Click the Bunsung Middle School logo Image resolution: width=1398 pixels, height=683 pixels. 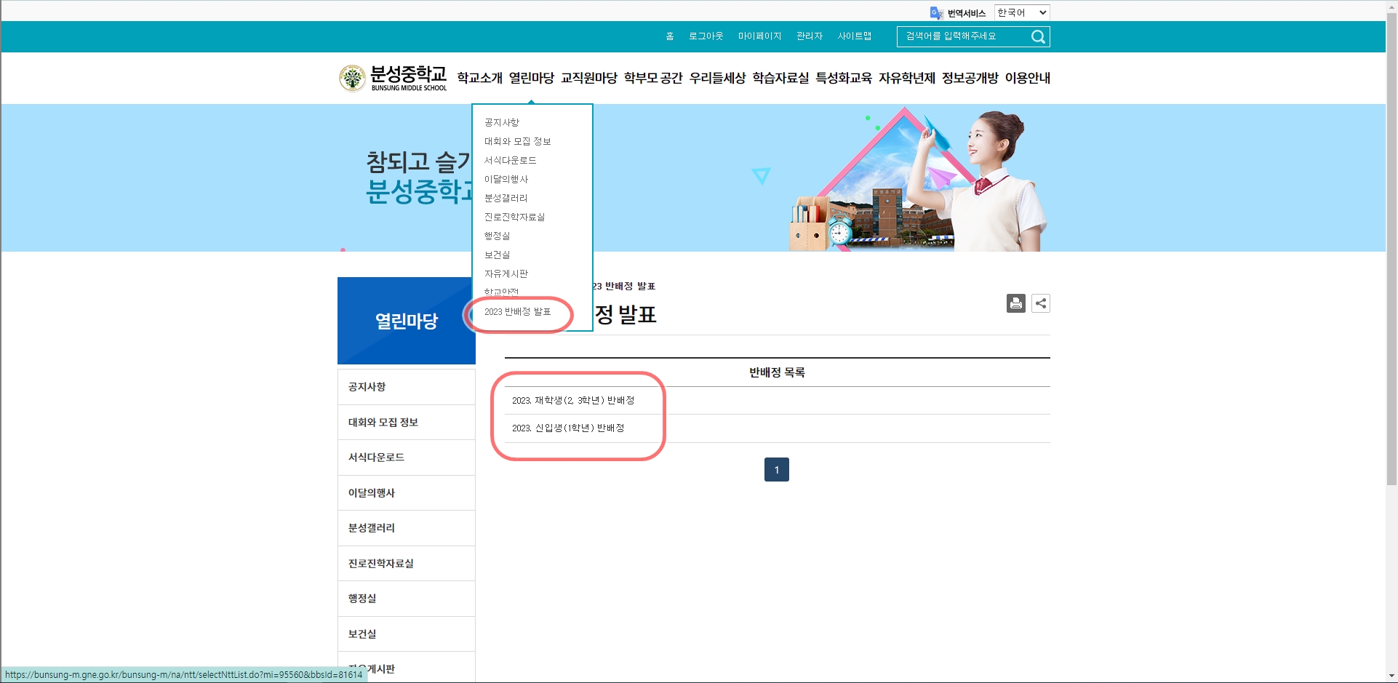(393, 78)
